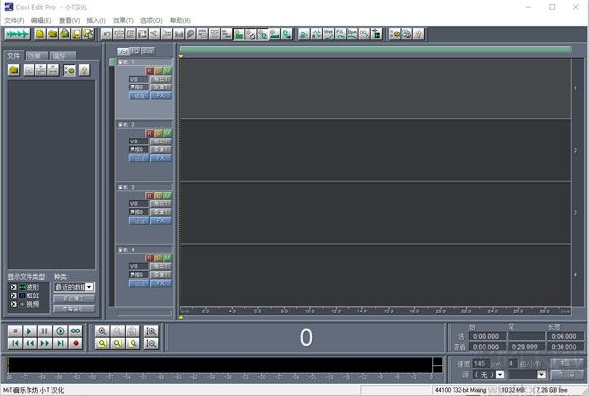Screen dimensions: 589x396
Task: Zoom to right edge of selection icon
Action: (x=133, y=343)
